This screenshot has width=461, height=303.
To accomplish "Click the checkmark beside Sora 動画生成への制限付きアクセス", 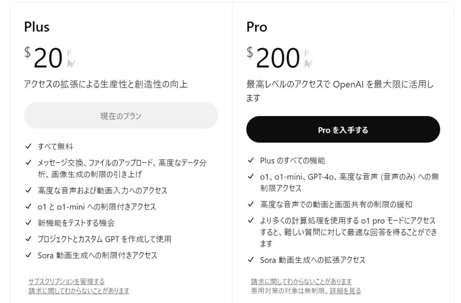I will [x=28, y=255].
